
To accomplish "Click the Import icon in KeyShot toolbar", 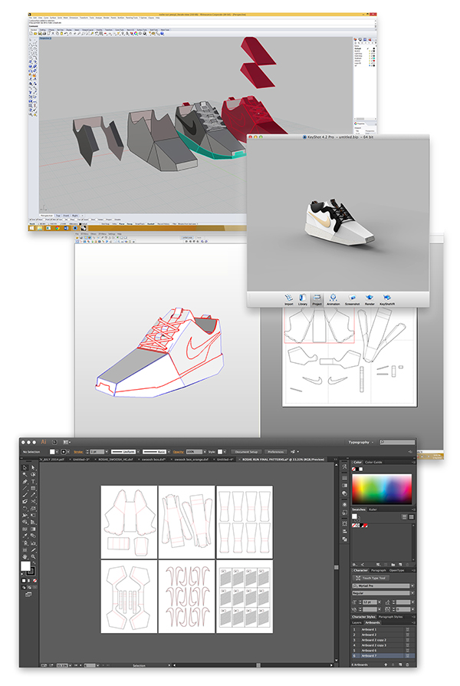I will [x=288, y=298].
